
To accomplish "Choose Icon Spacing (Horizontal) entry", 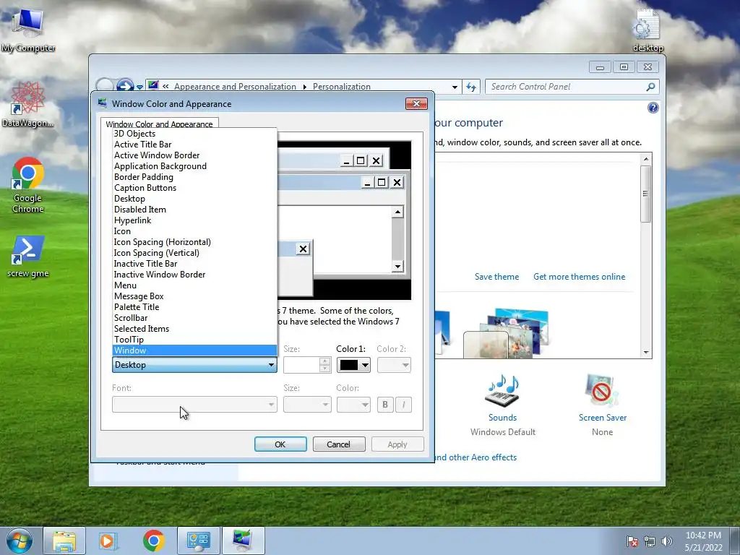I will (194, 242).
